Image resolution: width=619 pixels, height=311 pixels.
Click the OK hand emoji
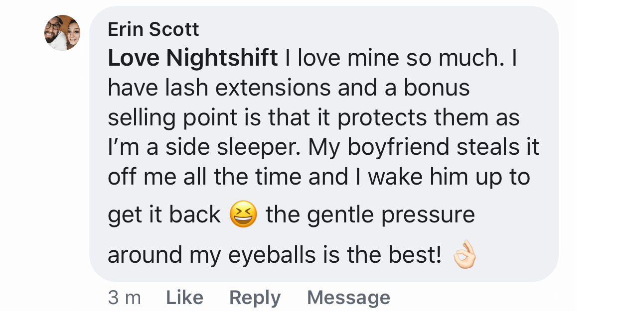pos(464,256)
